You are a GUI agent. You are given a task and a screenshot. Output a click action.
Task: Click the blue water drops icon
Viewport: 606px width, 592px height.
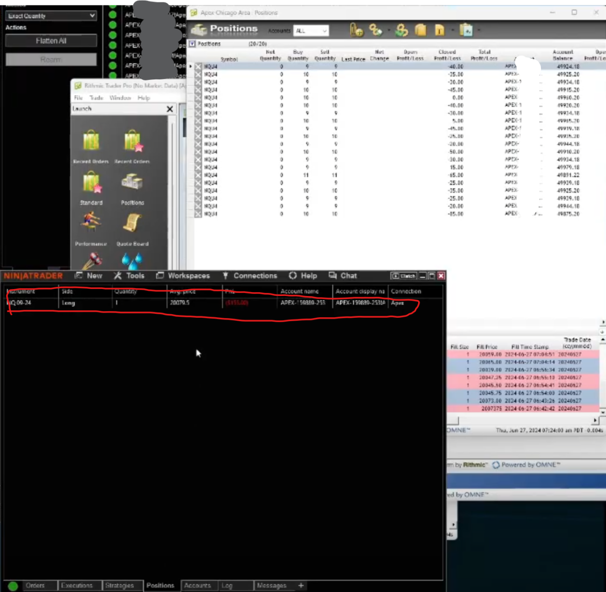point(132,260)
